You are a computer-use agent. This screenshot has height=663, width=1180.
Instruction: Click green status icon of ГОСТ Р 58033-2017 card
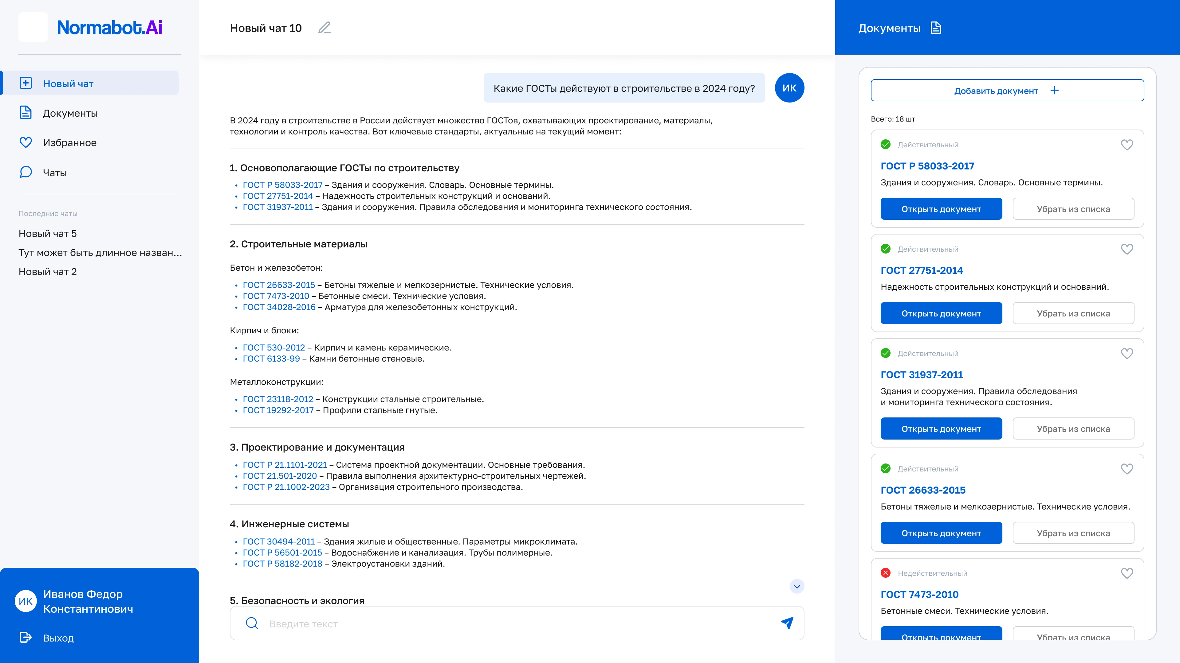tap(885, 145)
